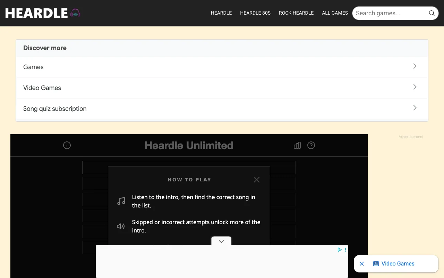Open the info circle icon in game header

pyautogui.click(x=67, y=145)
